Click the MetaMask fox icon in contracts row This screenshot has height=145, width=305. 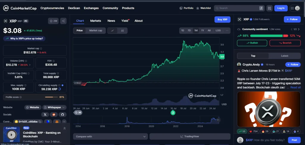57,122
